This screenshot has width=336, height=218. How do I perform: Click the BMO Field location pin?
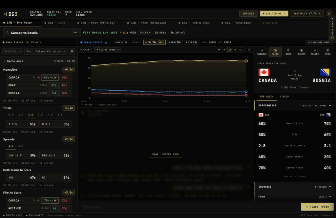[282, 87]
